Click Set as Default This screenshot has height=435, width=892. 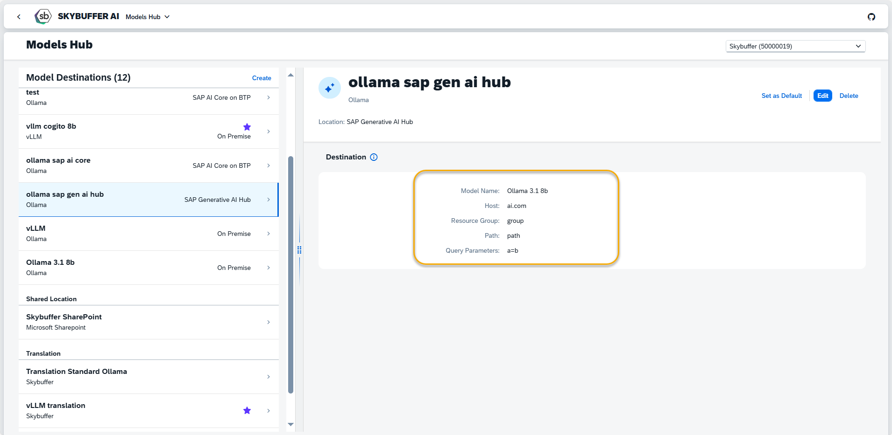click(781, 96)
